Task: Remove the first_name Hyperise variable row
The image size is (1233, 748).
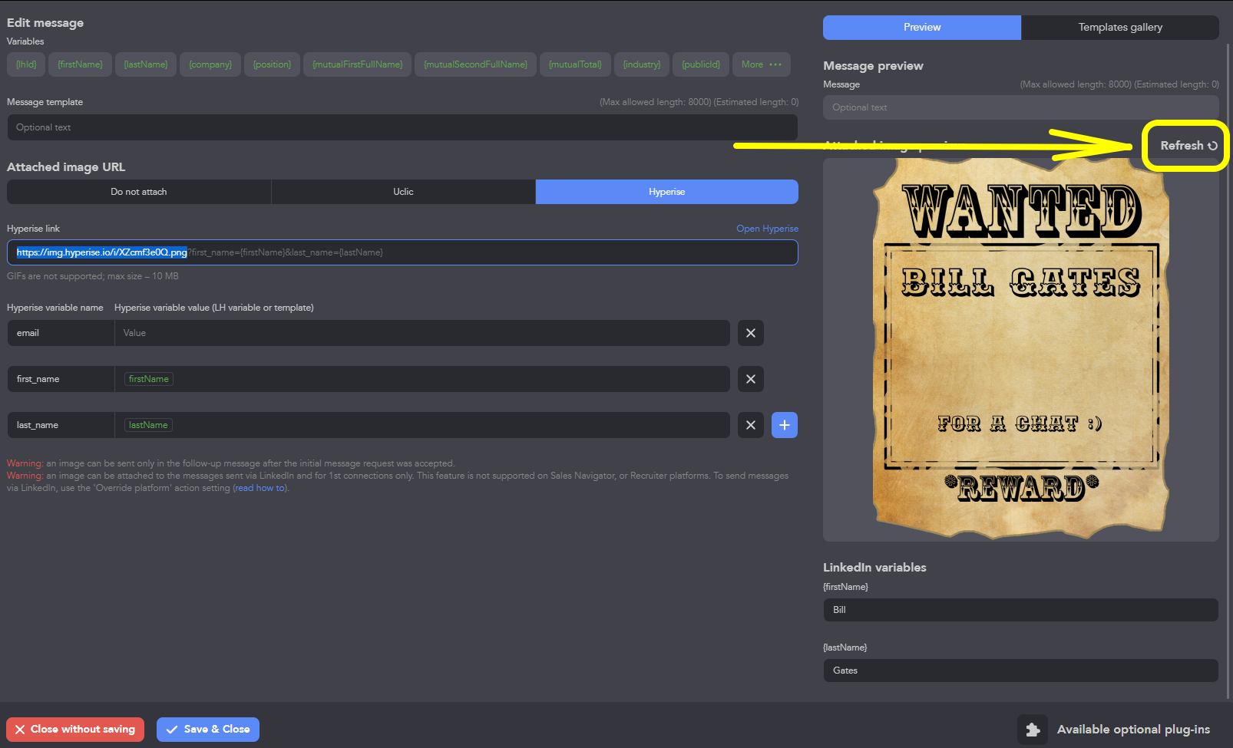Action: tap(750, 379)
